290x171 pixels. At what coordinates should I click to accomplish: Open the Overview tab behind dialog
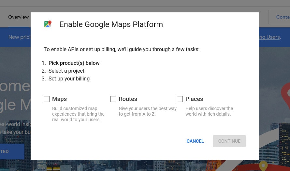[x=18, y=17]
